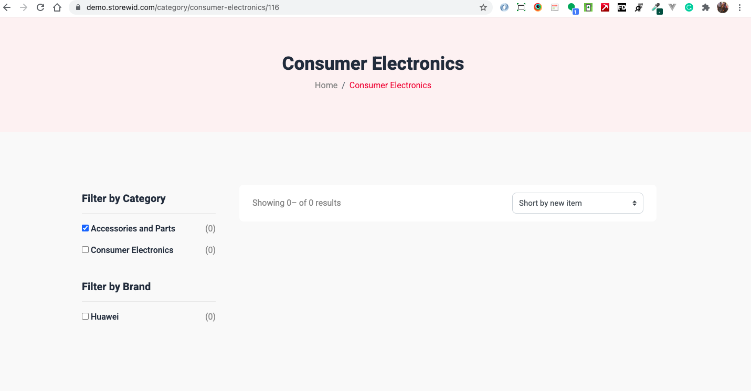Open the Chrome three-dot menu
751x391 pixels.
click(x=739, y=8)
